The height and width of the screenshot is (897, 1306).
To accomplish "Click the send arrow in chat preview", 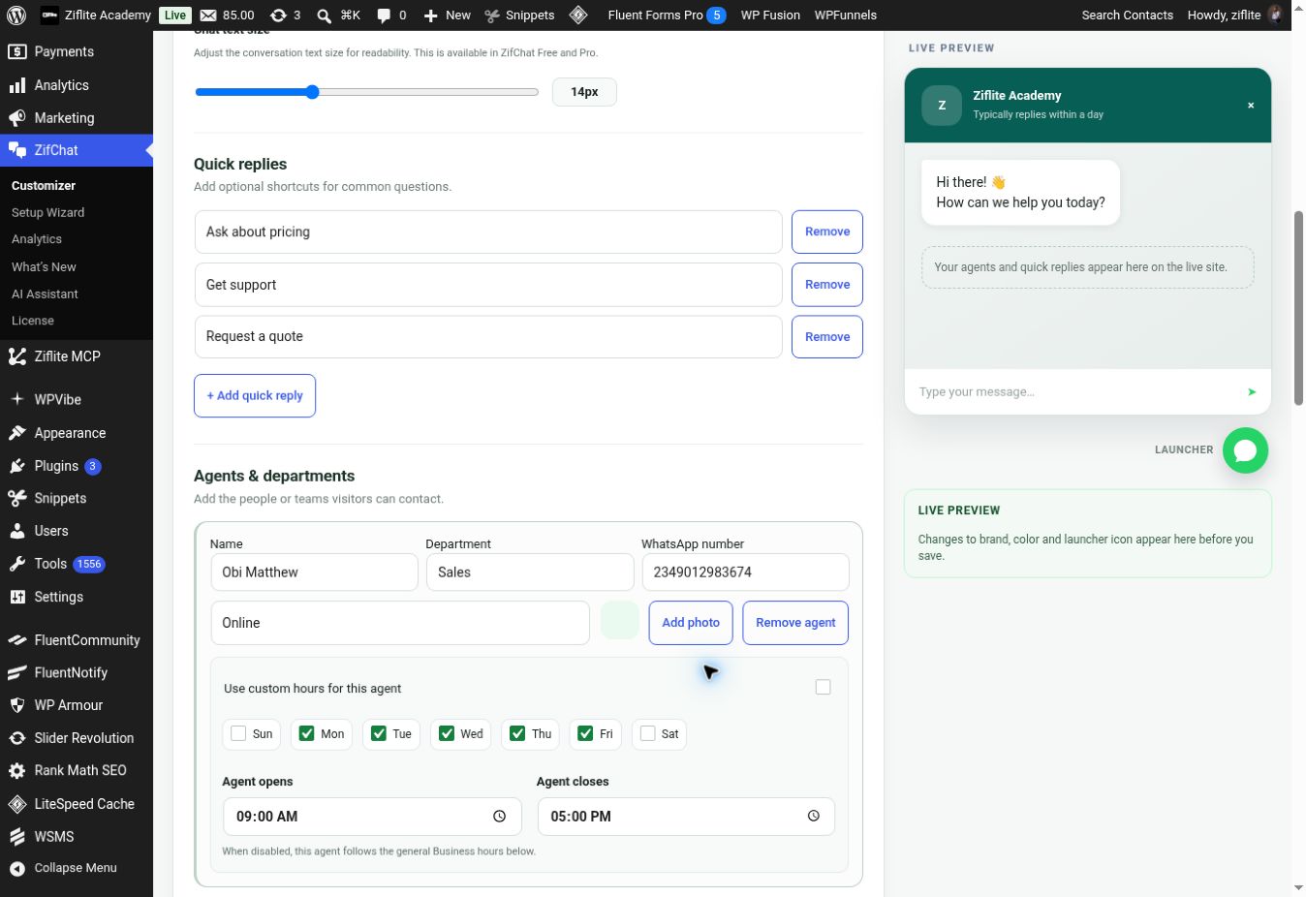I will pos(1252,392).
